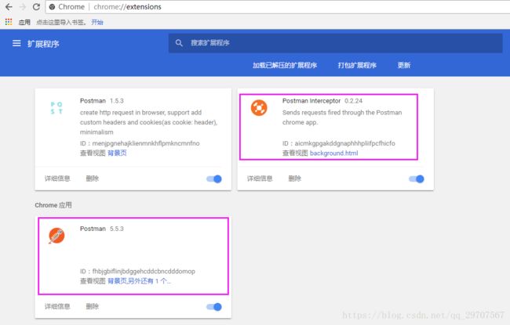Click the 更新 button
The height and width of the screenshot is (325, 510).
pos(404,65)
